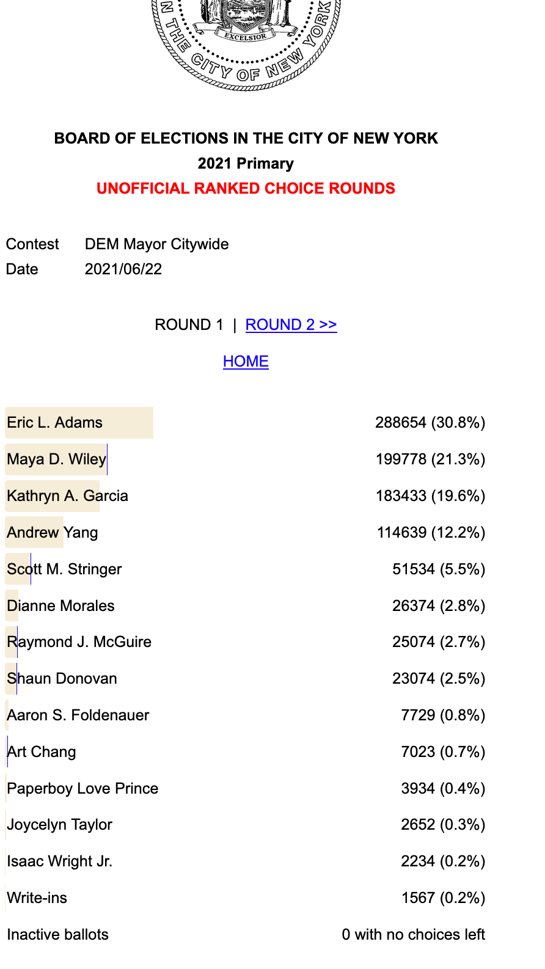Image resolution: width=545 pixels, height=969 pixels.
Task: Click the 288654 (30.8%) vote total
Action: (430, 423)
